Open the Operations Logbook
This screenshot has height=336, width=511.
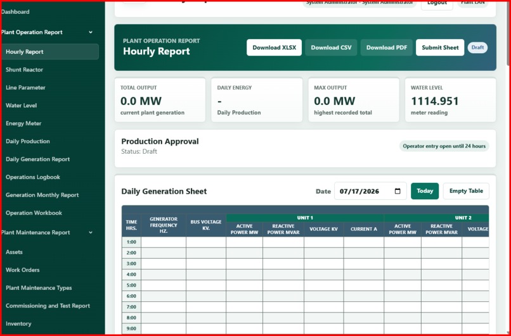[33, 177]
